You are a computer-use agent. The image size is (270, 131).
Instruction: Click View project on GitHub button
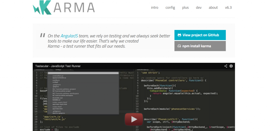click(x=200, y=35)
